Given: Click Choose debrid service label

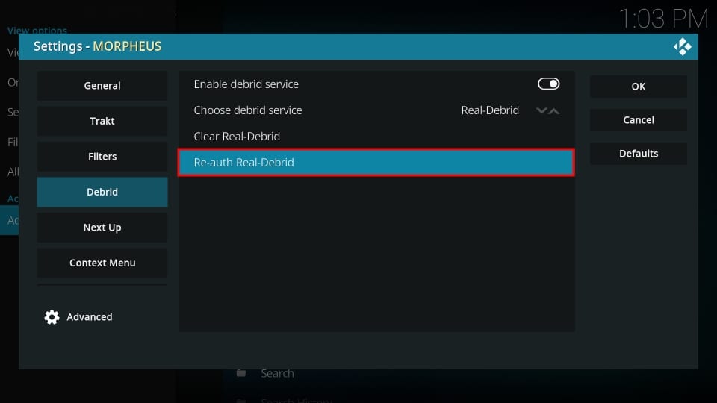Looking at the screenshot, I should 247,110.
